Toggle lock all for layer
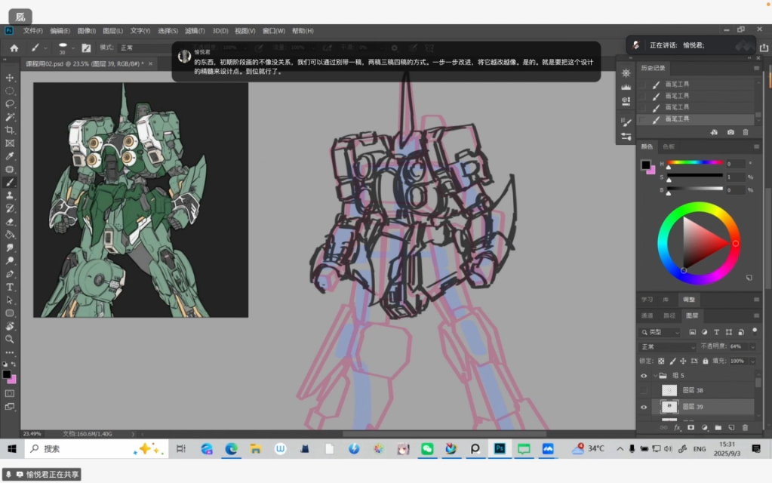772x483 pixels. 705,361
